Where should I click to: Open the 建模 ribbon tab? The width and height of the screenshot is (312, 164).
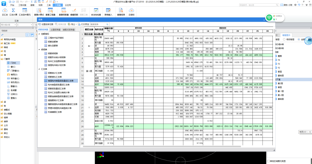[32, 5]
